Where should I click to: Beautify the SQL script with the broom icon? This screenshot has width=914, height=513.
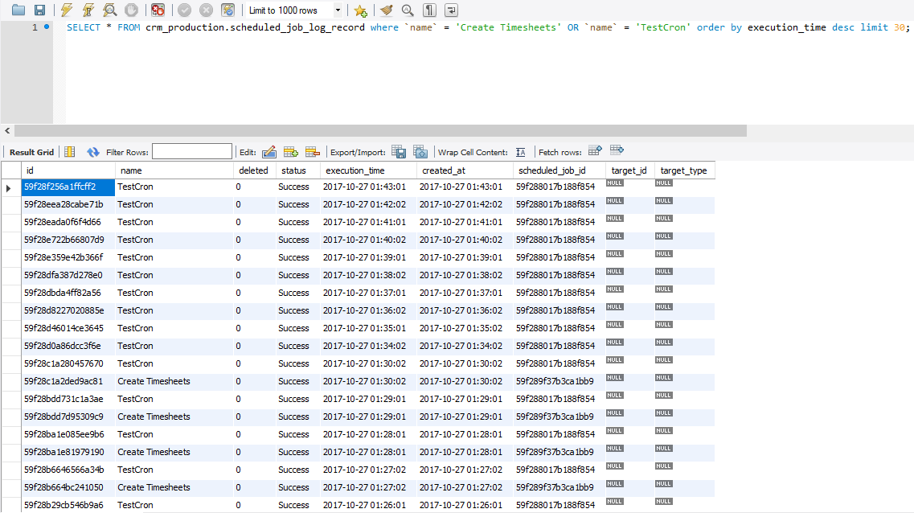tap(386, 10)
